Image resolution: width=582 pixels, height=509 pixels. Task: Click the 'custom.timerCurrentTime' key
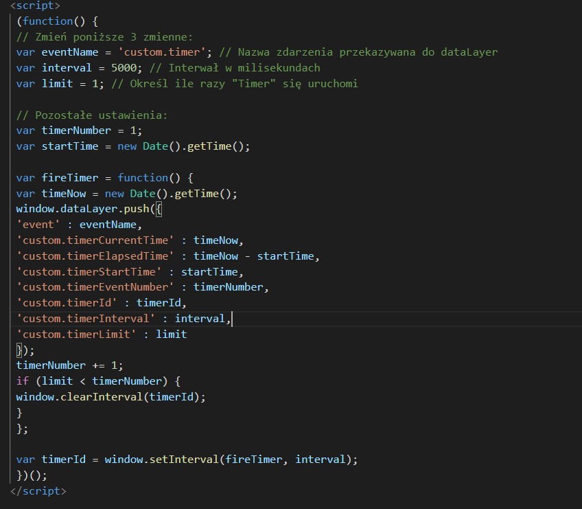95,240
